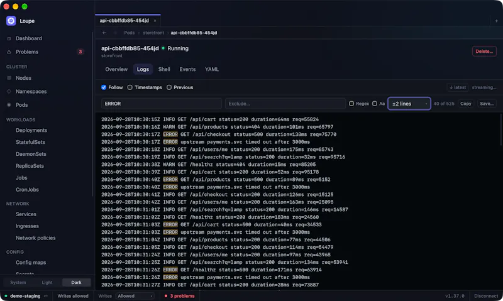503x301 pixels.
Task: Go back with the left arrow
Action: (104, 33)
